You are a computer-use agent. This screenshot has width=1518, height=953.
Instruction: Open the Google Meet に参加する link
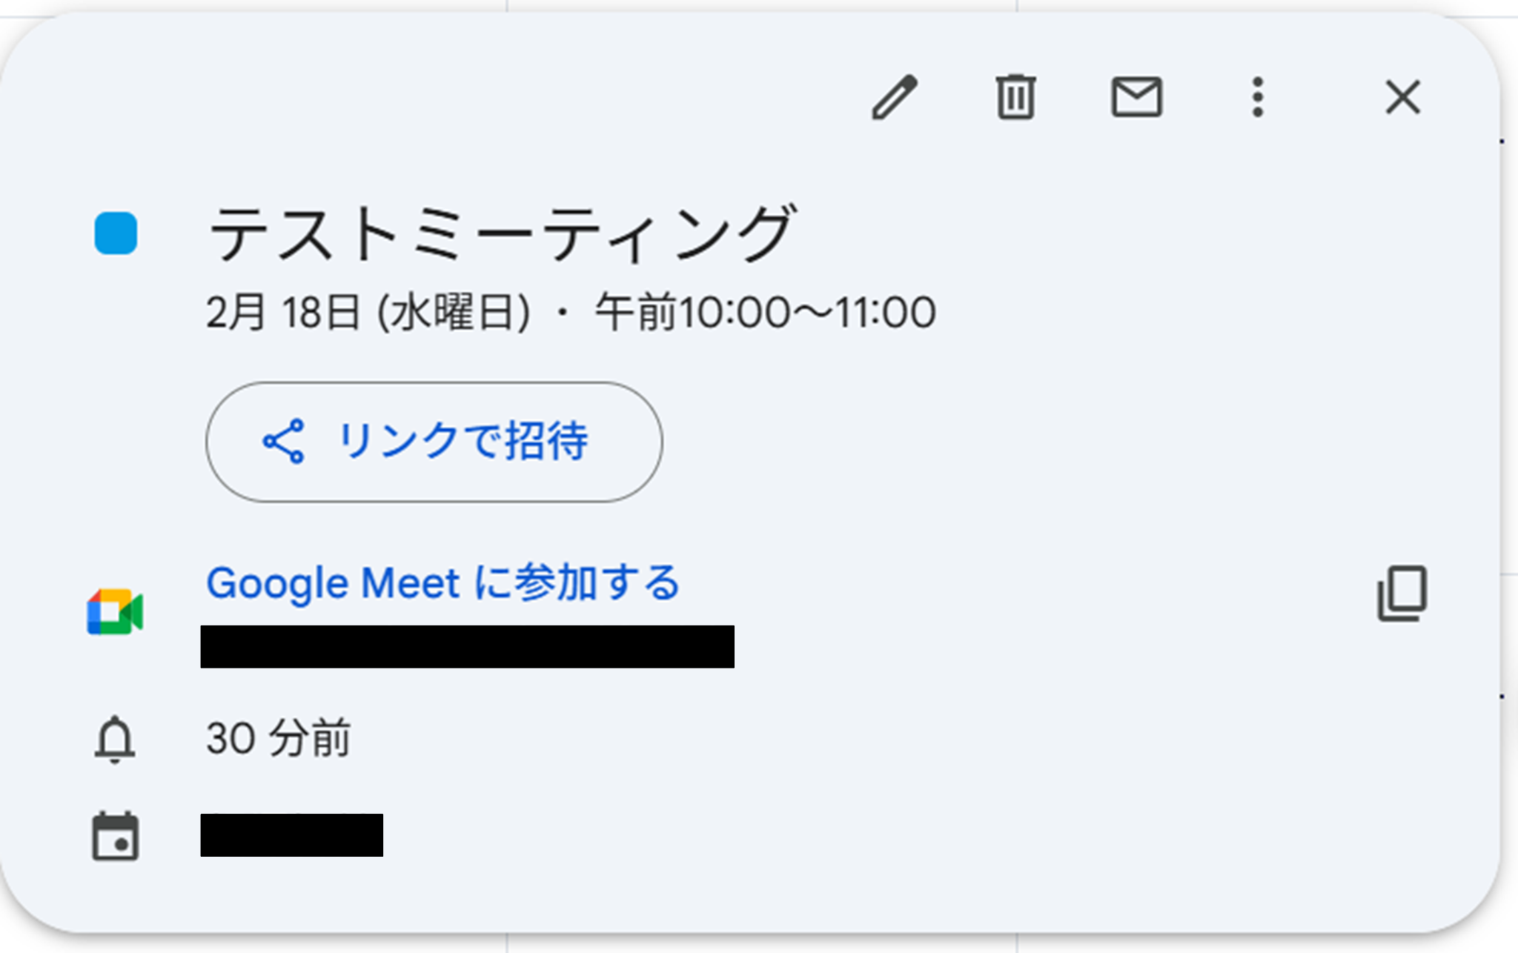click(443, 582)
